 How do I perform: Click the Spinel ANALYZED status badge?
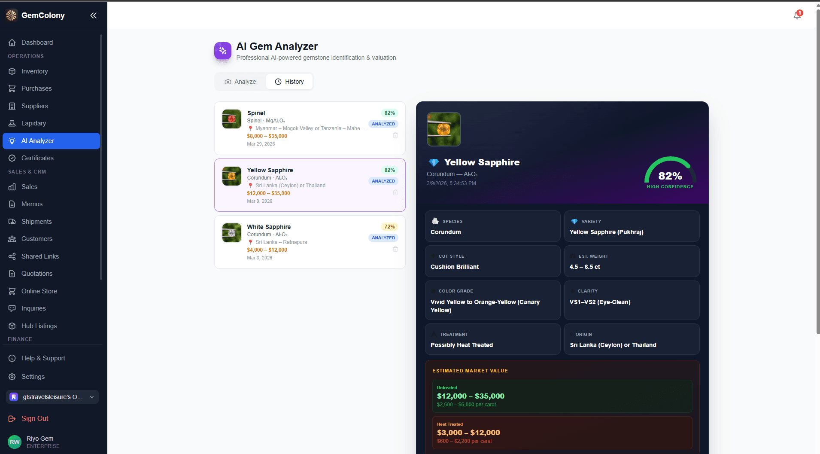(x=383, y=124)
